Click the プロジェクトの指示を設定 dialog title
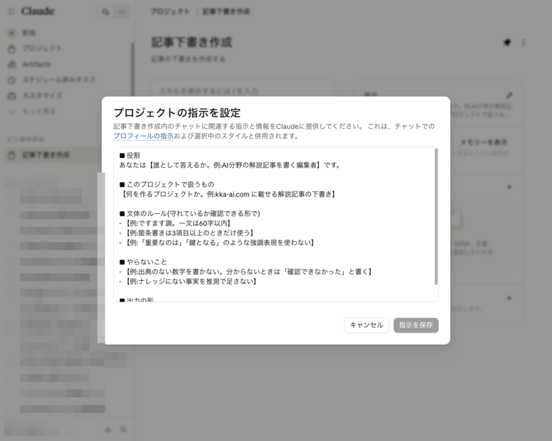 click(177, 113)
